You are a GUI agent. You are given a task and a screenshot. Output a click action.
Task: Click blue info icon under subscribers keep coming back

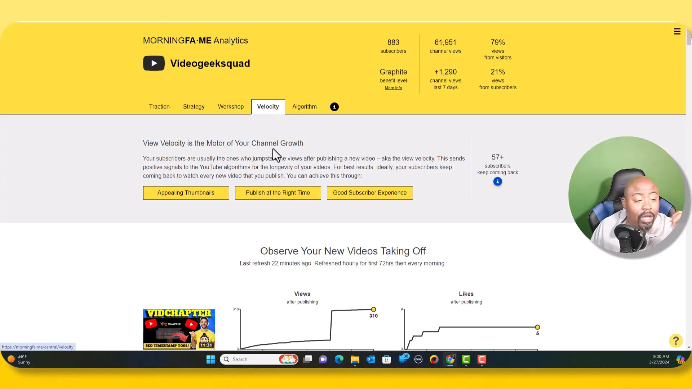pos(497,182)
